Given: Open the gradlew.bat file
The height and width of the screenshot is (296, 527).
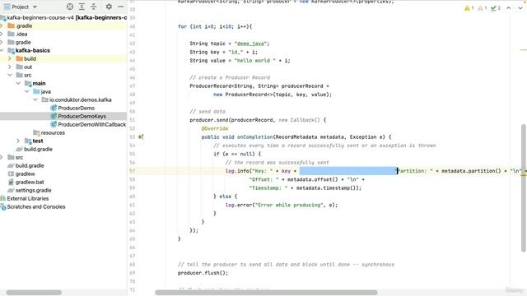Looking at the screenshot, I should (x=30, y=182).
